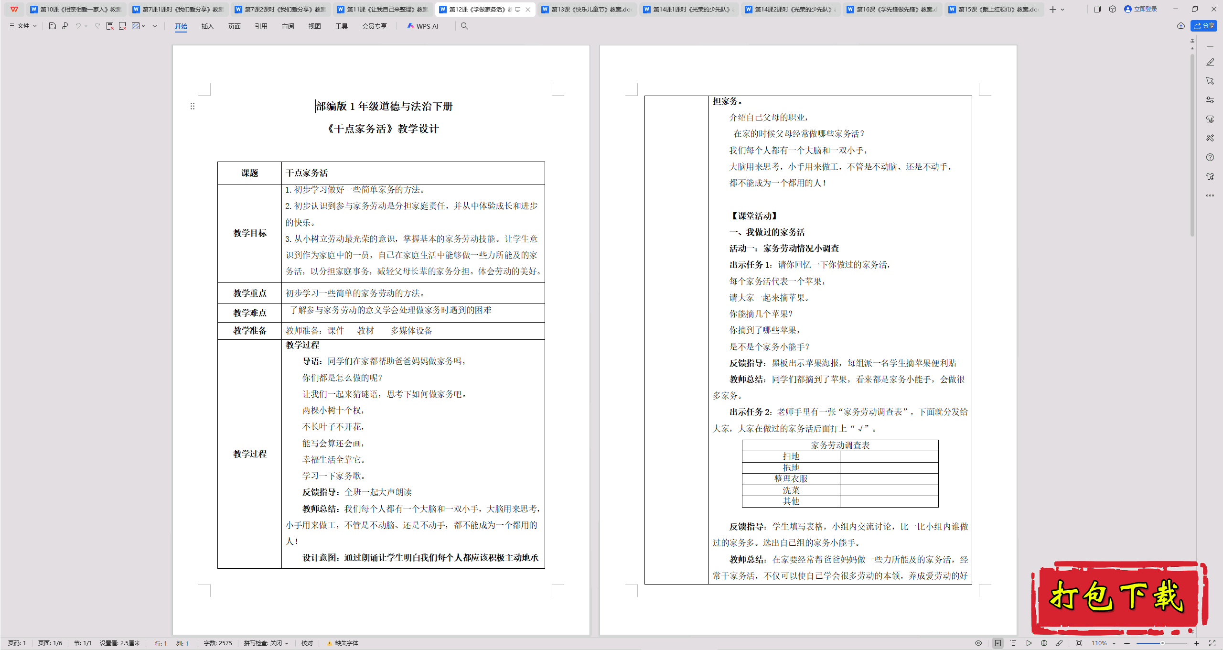
Task: Select the cursor selection tool in right sidebar
Action: (1210, 81)
